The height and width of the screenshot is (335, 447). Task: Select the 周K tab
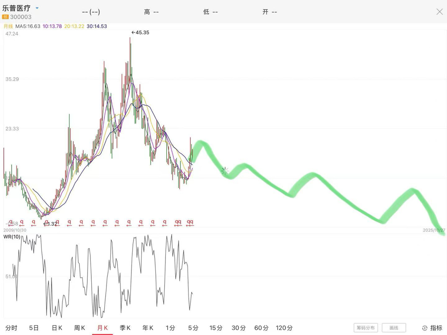point(79,328)
